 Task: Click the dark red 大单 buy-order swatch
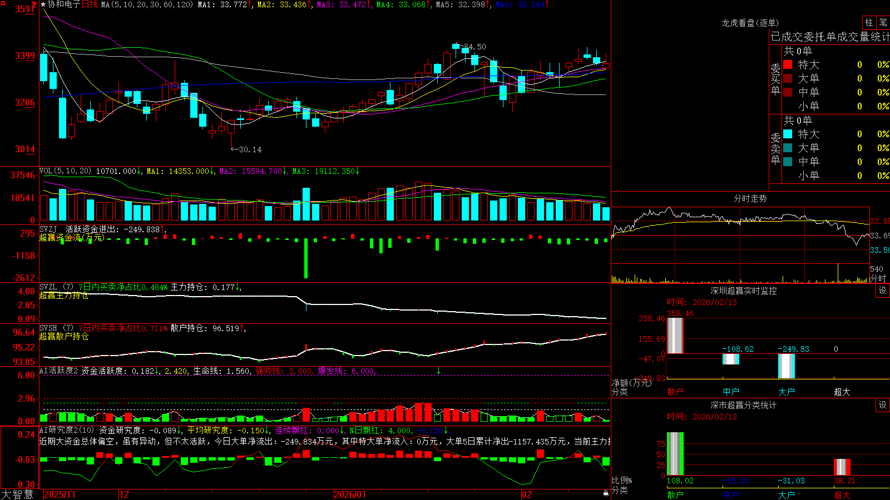[x=788, y=78]
